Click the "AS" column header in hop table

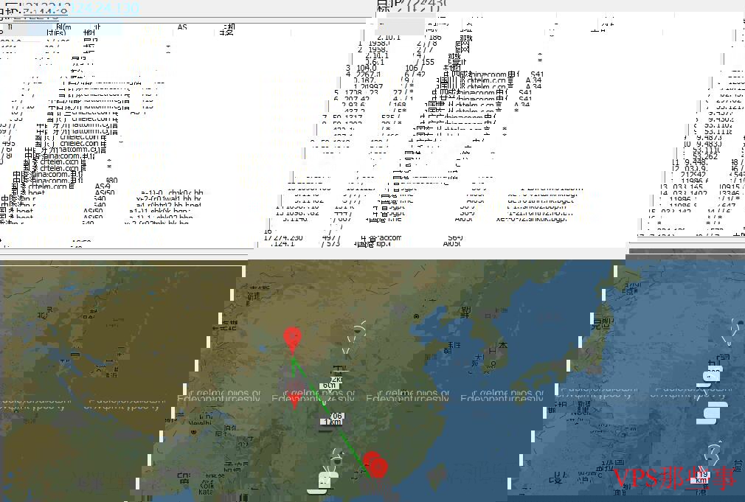[182, 28]
